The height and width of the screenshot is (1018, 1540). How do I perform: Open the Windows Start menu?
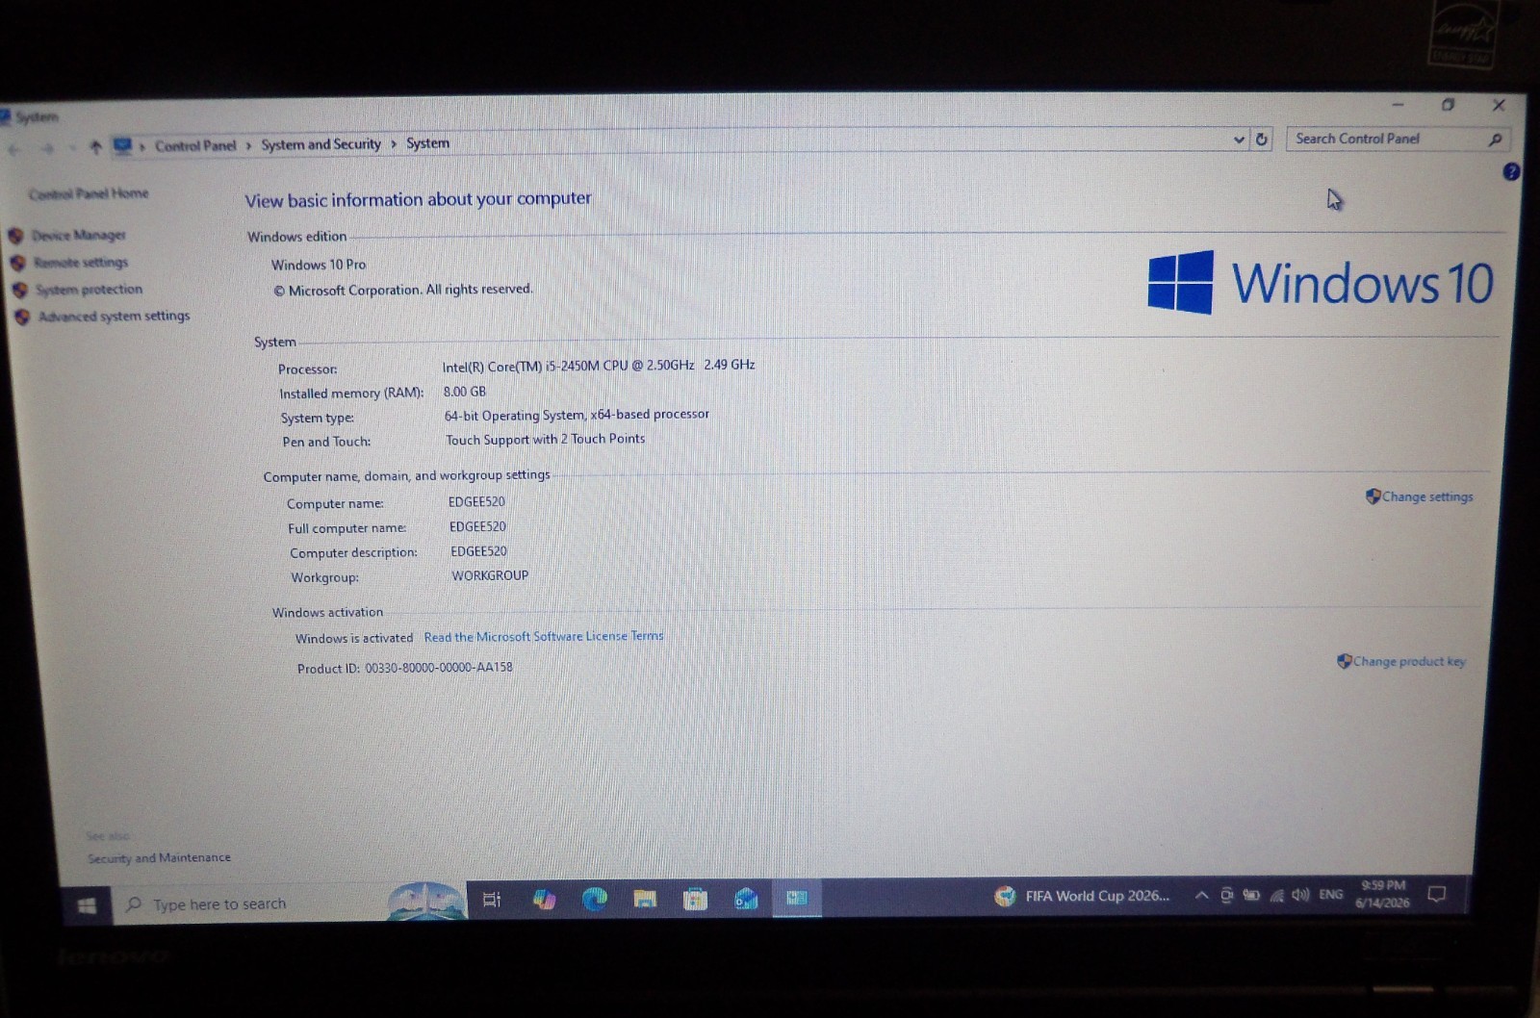(x=86, y=905)
